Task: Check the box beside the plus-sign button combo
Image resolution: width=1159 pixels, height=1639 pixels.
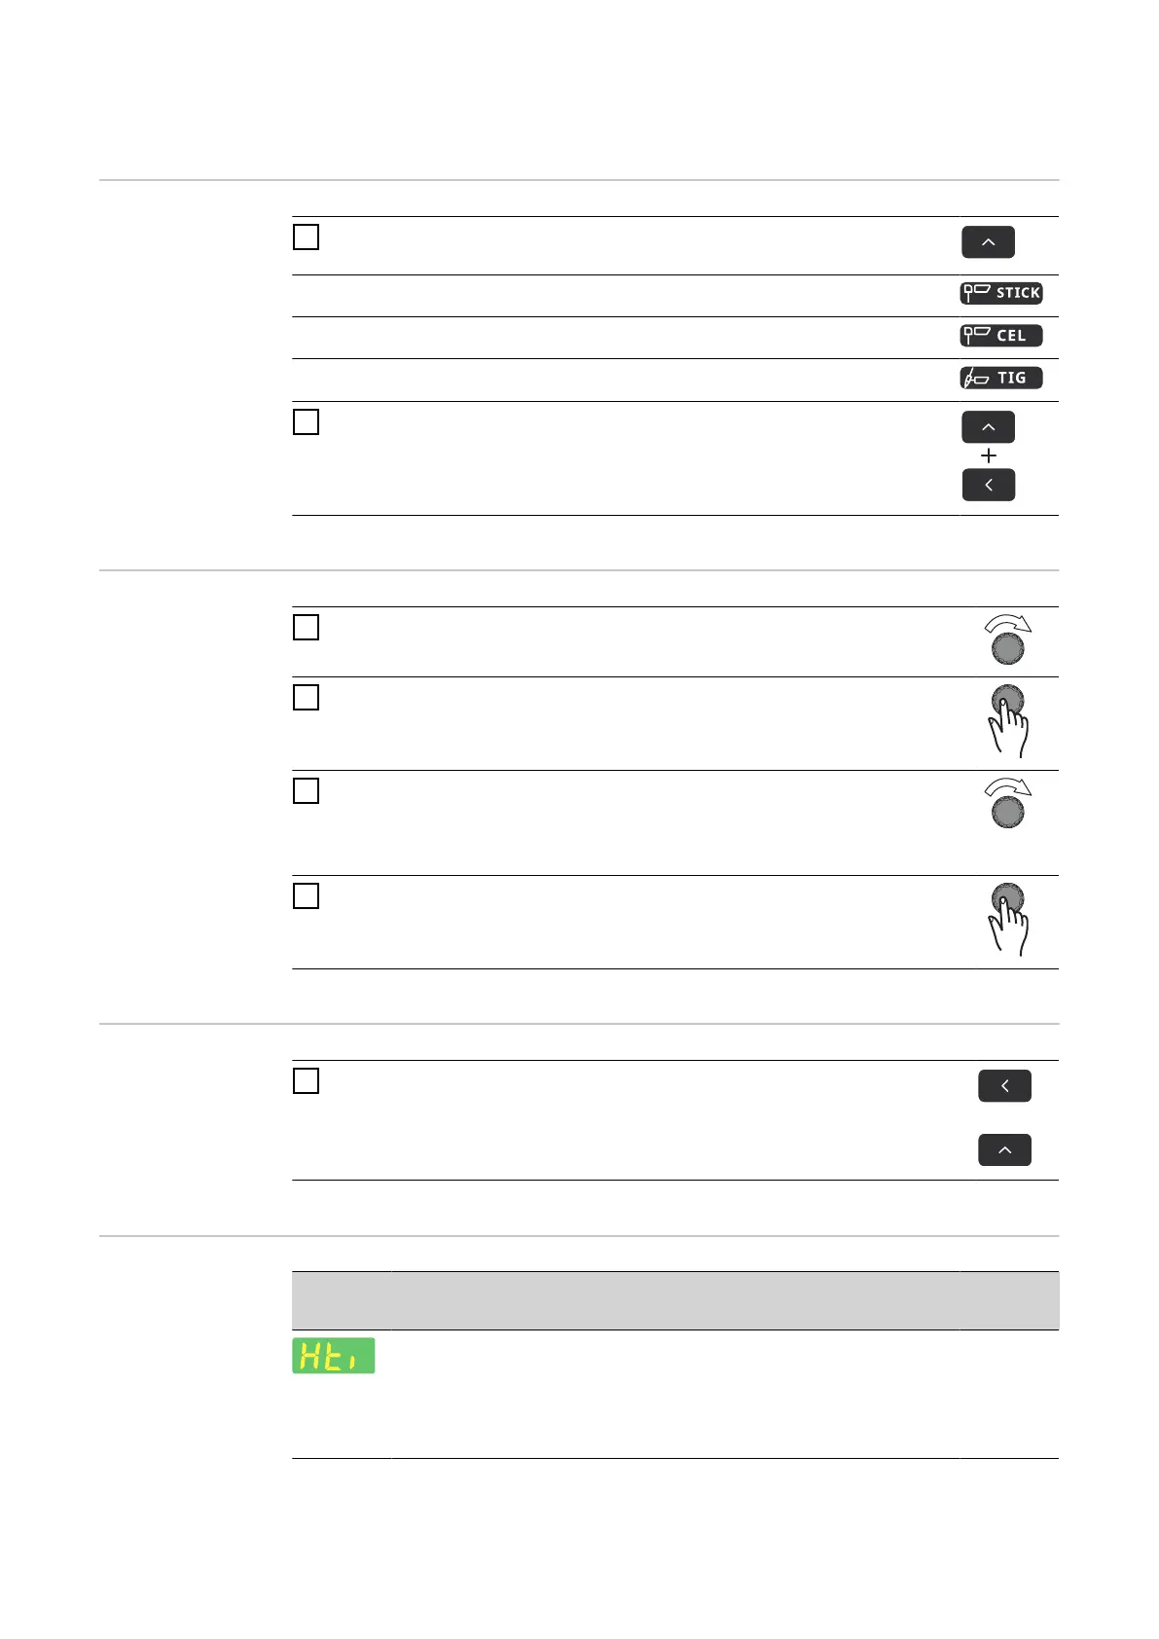Action: pyautogui.click(x=306, y=422)
